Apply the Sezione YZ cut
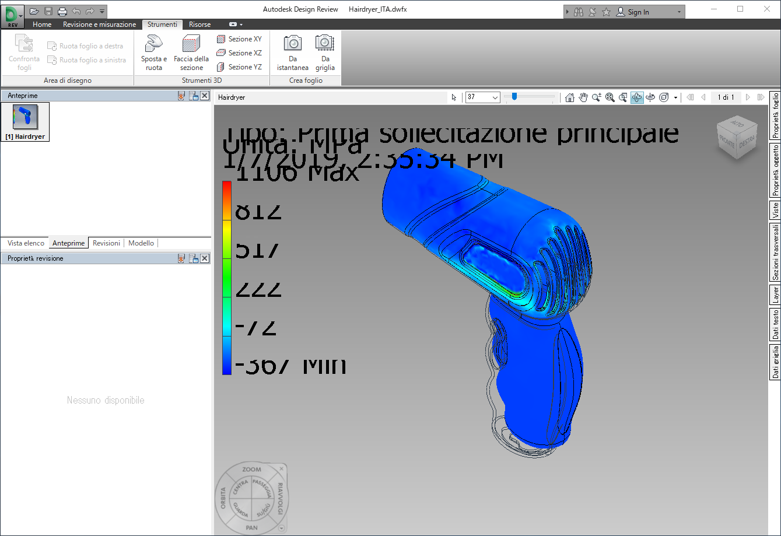Screen dimensions: 781x536 [x=239, y=67]
